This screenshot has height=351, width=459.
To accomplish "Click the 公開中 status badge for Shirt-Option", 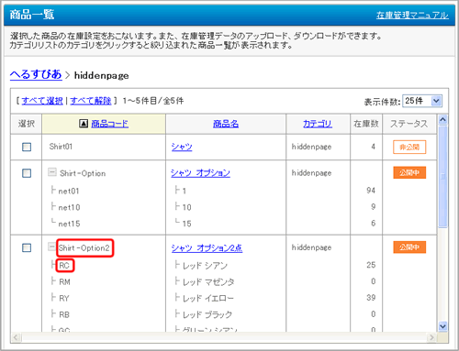I will coord(409,173).
